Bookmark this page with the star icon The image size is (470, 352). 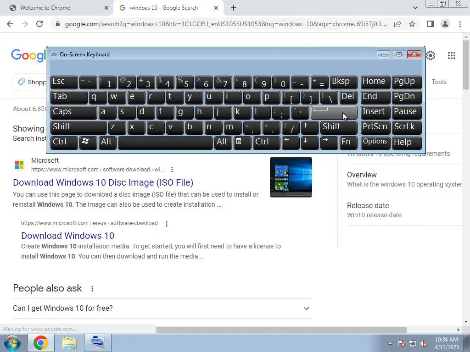tap(412, 24)
